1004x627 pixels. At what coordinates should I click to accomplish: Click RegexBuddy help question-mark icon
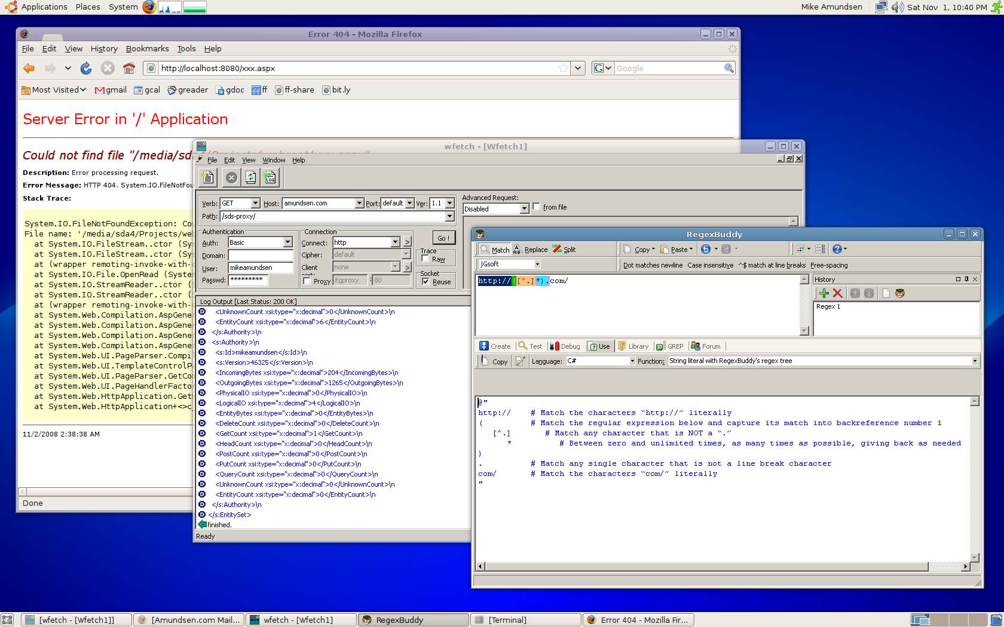click(x=837, y=249)
